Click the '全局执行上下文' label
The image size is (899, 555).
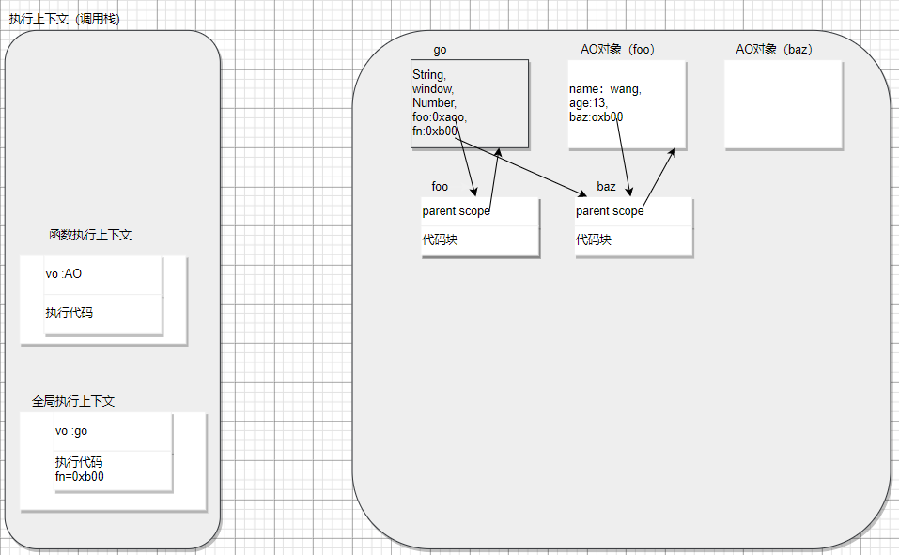pyautogui.click(x=73, y=401)
